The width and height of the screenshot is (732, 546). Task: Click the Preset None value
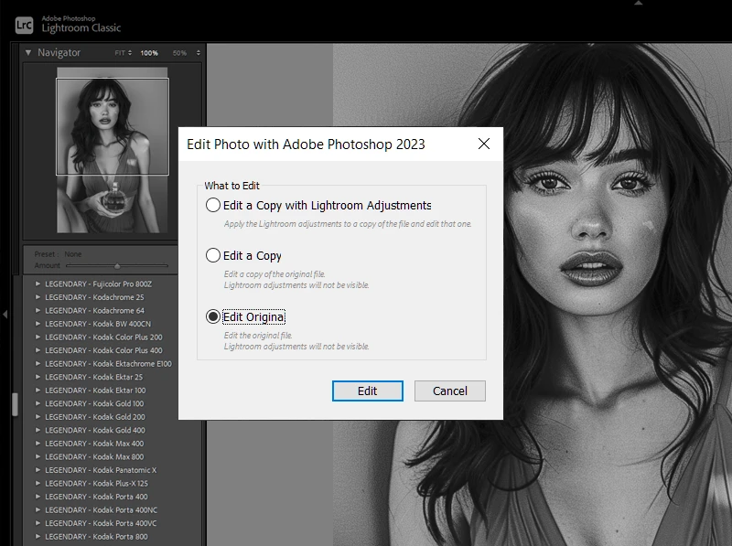click(x=73, y=254)
